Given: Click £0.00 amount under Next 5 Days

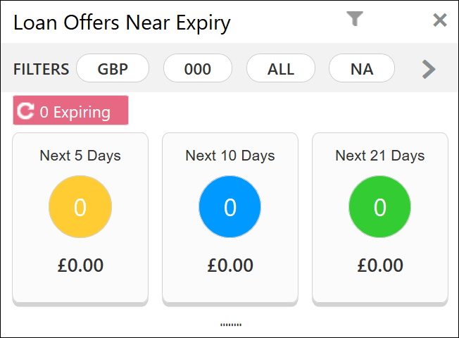Looking at the screenshot, I should coord(80,265).
